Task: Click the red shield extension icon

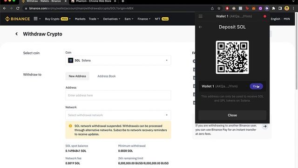Action: pyautogui.click(x=227, y=8)
